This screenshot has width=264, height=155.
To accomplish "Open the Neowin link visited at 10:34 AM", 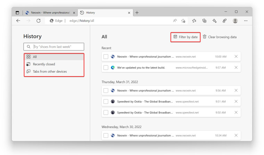I will click(x=146, y=135).
